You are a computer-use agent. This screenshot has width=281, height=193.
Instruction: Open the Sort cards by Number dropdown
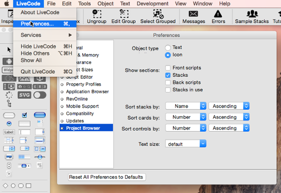pyautogui.click(x=186, y=117)
